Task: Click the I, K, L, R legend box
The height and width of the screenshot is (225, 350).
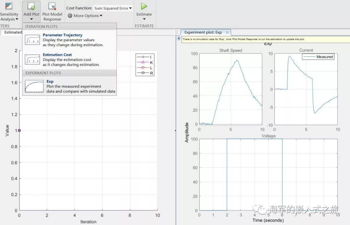Action: coord(145,65)
